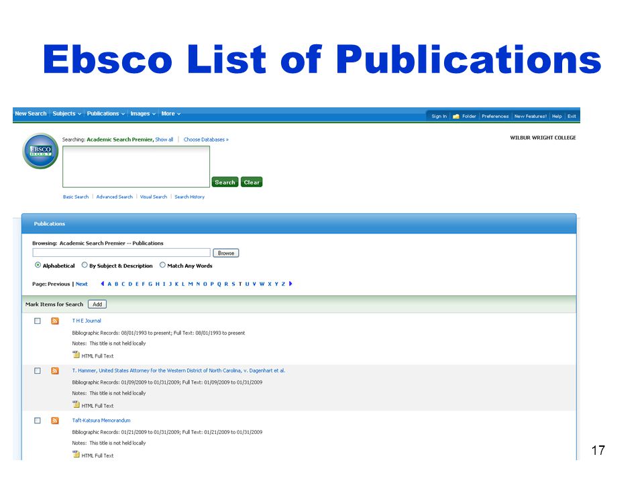Jump to publications starting with W
Screen dimensions: 644x483
[262, 284]
